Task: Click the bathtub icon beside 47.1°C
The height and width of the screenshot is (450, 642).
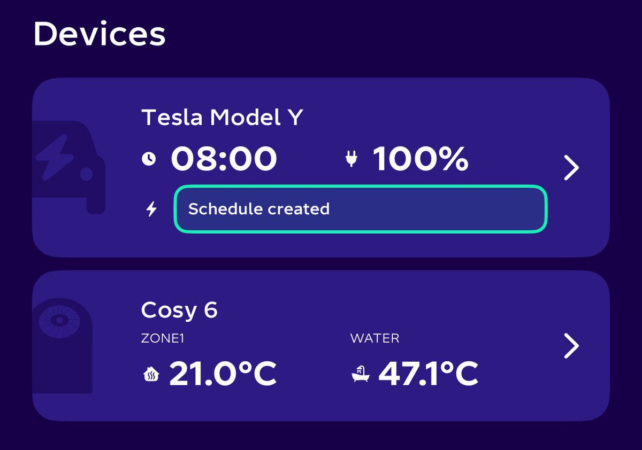Action: pos(361,374)
